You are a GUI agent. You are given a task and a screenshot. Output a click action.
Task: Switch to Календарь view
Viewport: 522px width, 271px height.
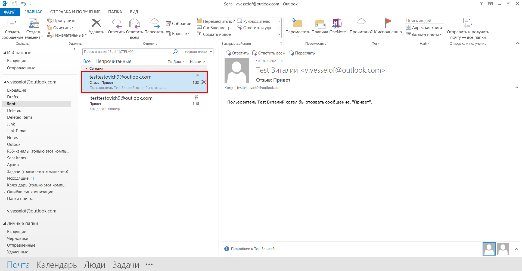[x=57, y=264]
